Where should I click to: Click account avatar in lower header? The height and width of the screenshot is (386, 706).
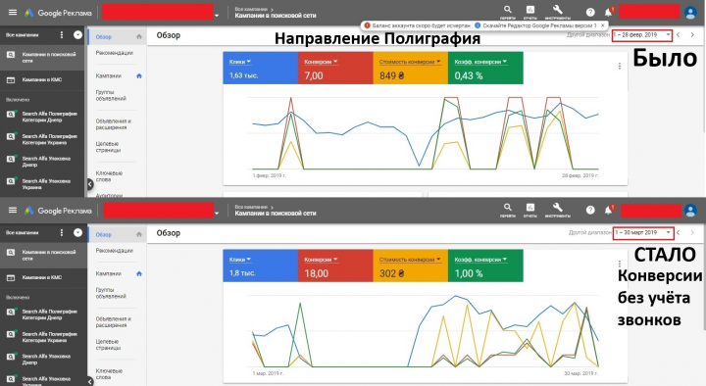click(x=690, y=210)
